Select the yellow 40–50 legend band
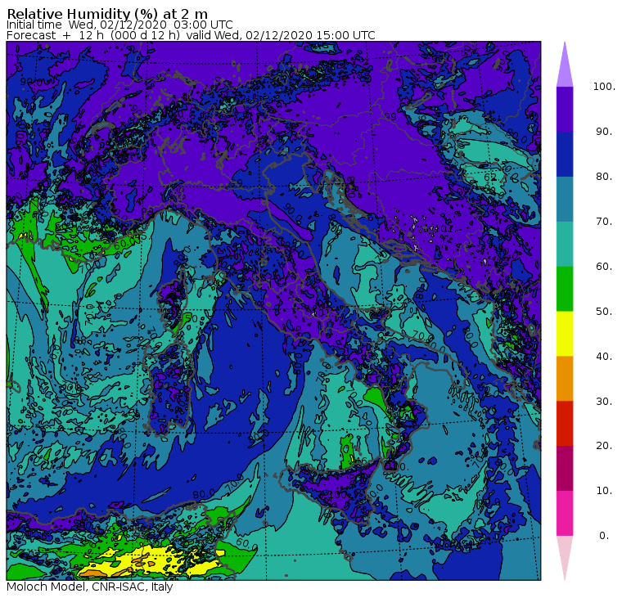 (565, 334)
